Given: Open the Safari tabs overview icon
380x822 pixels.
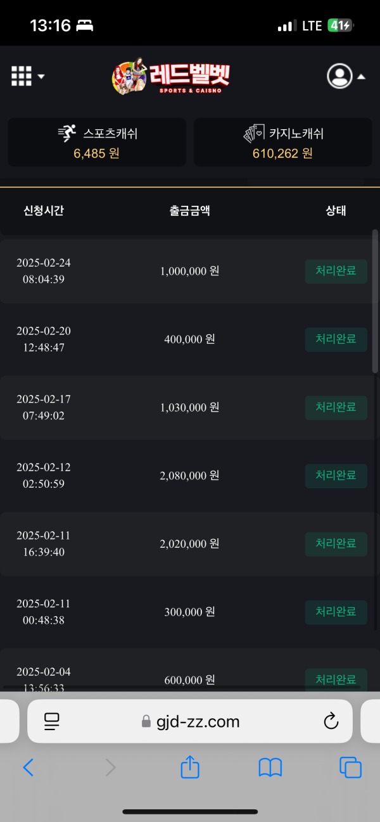Looking at the screenshot, I should (x=350, y=768).
